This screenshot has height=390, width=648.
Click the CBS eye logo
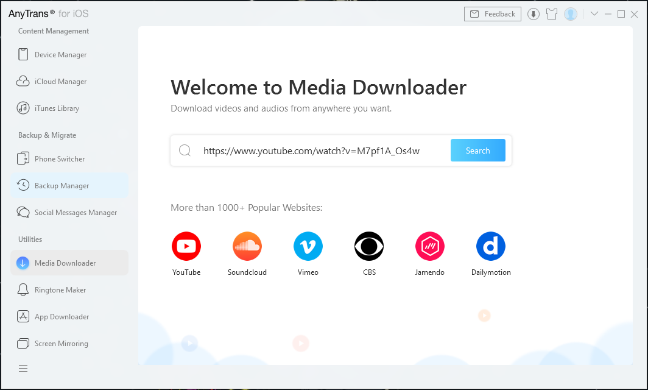pyautogui.click(x=369, y=246)
